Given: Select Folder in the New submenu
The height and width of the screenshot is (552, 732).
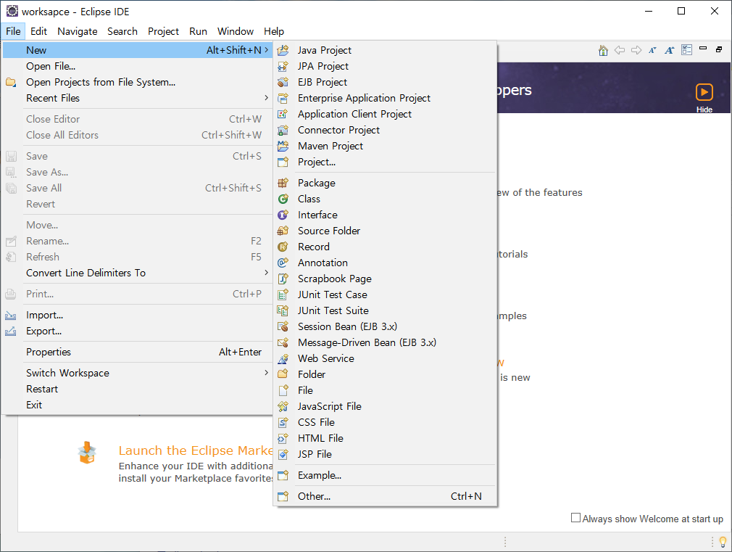Looking at the screenshot, I should (x=385, y=374).
